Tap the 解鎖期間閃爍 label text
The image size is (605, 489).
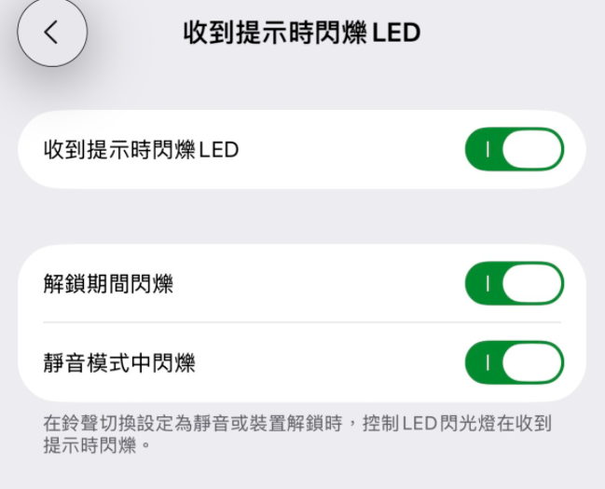tap(108, 284)
